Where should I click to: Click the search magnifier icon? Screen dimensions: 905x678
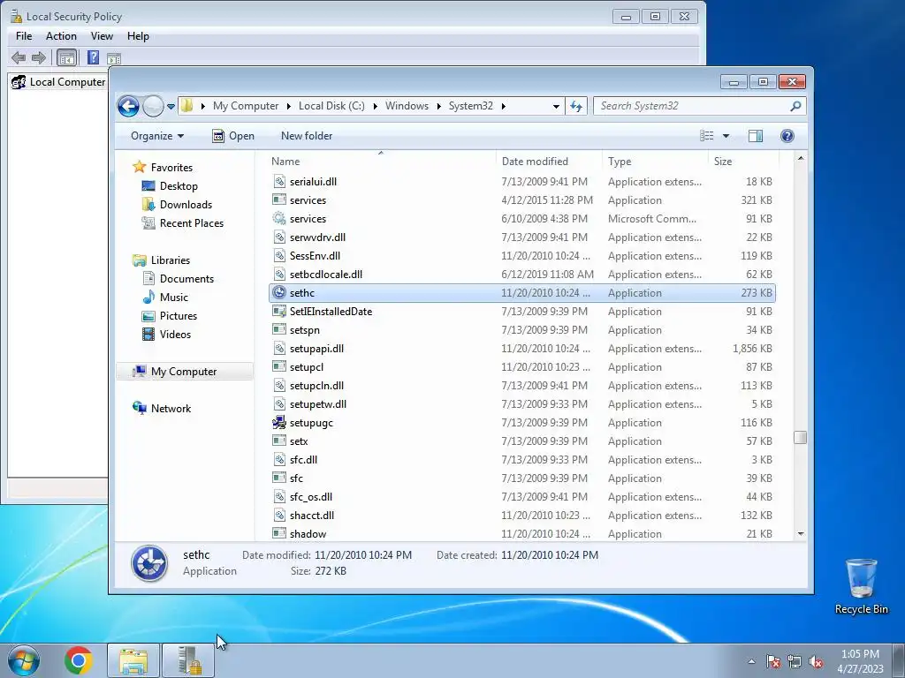tap(795, 106)
